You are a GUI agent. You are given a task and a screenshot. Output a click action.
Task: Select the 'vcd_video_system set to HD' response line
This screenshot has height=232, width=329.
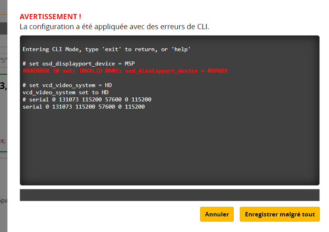tap(65, 92)
